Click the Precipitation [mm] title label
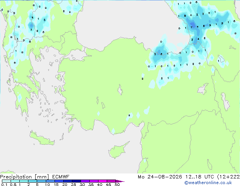The image size is (240, 186). click(25, 177)
